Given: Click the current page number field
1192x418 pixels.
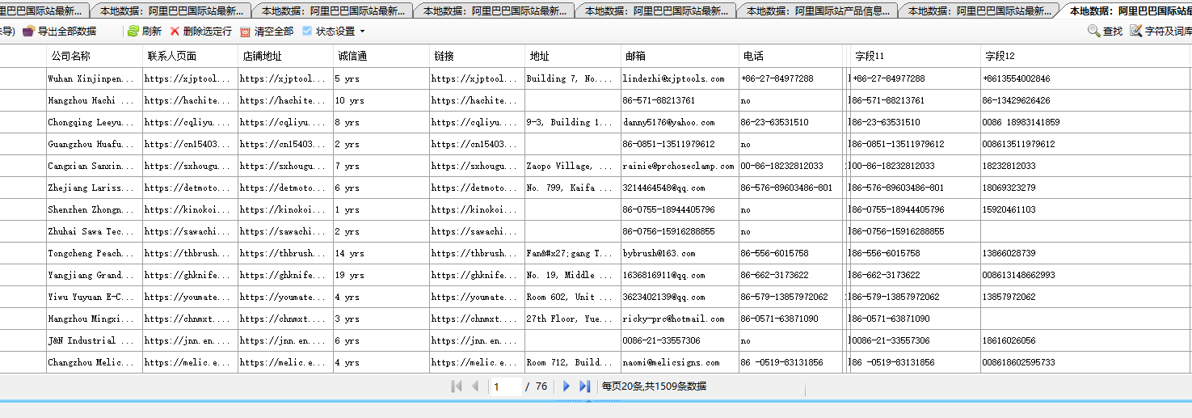Looking at the screenshot, I should pos(506,386).
